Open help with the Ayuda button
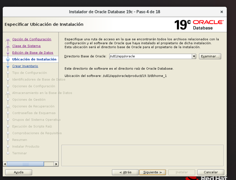The image size is (236, 180). [x=19, y=172]
